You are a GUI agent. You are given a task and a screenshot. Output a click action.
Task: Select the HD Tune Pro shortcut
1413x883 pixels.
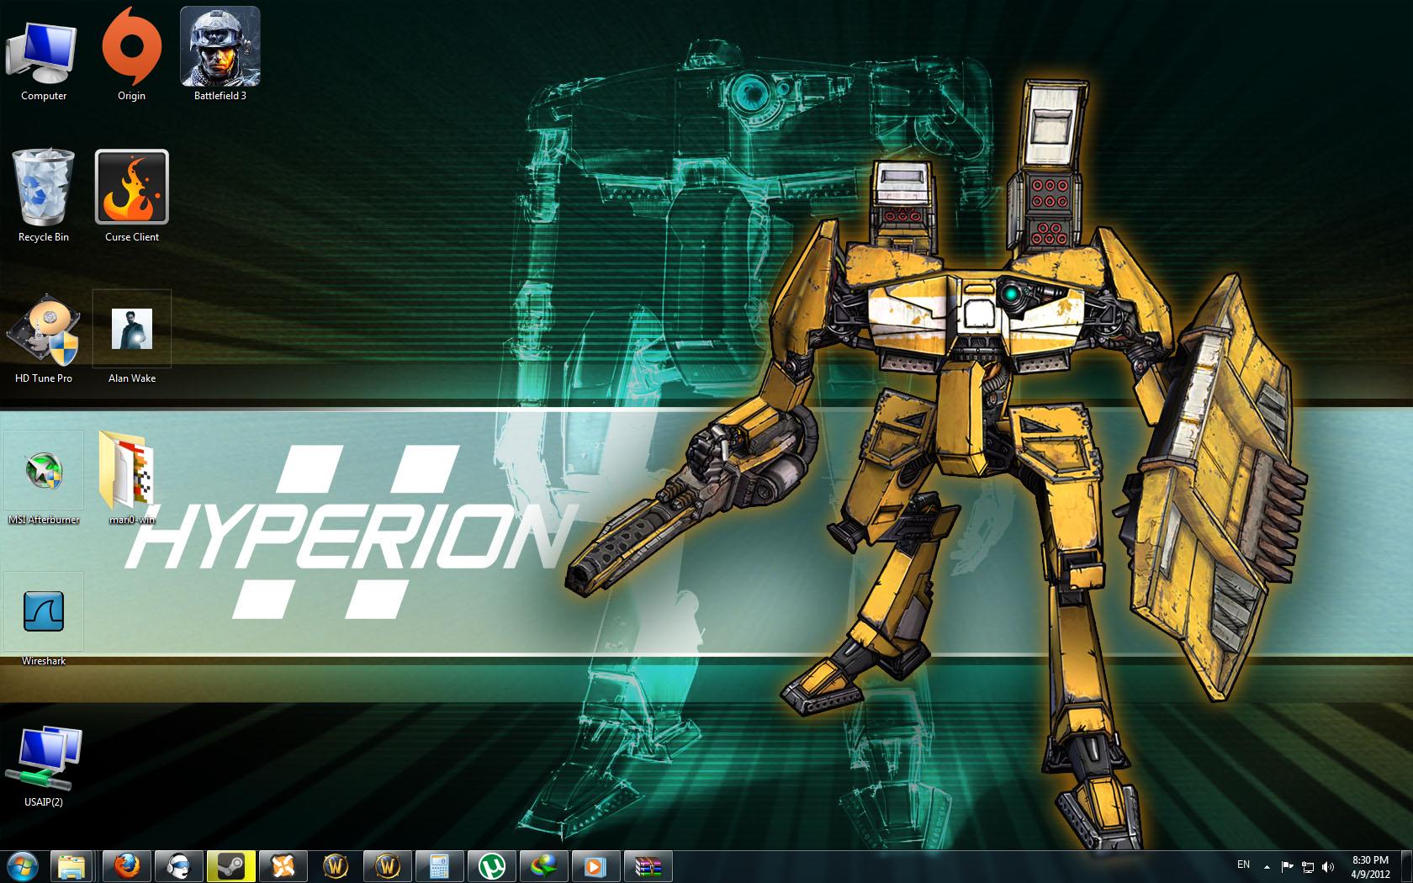tap(44, 338)
